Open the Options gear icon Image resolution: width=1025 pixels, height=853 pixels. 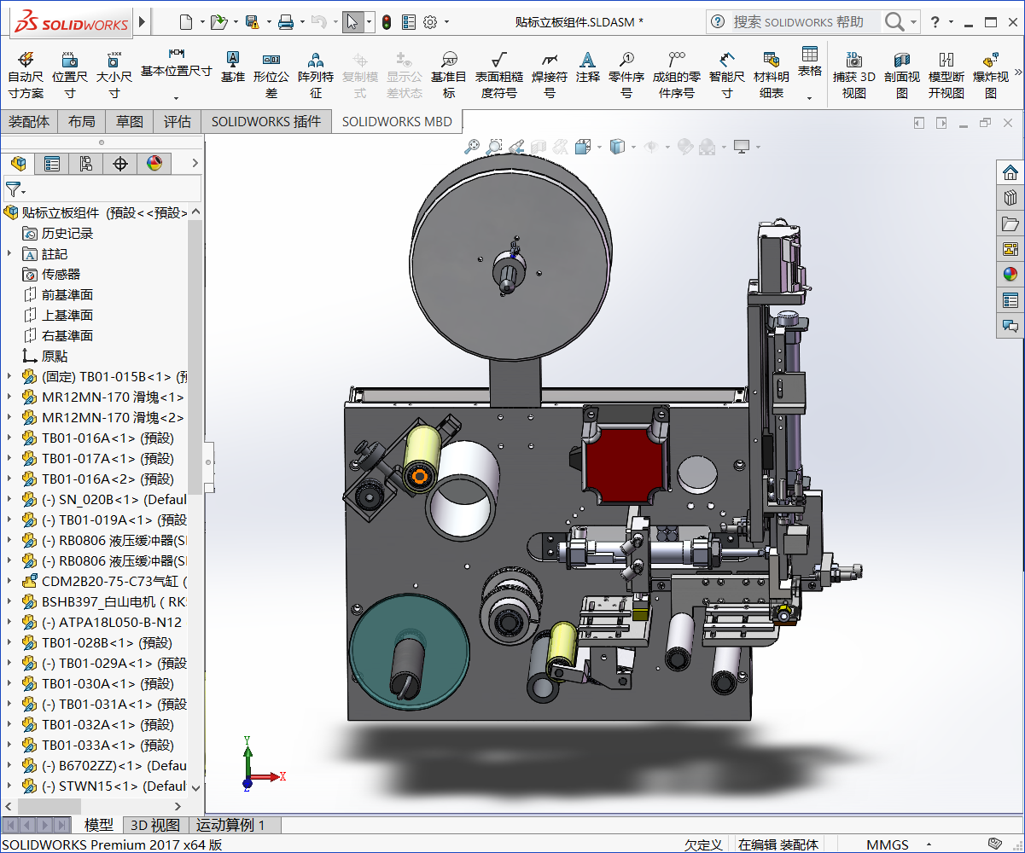(x=430, y=22)
